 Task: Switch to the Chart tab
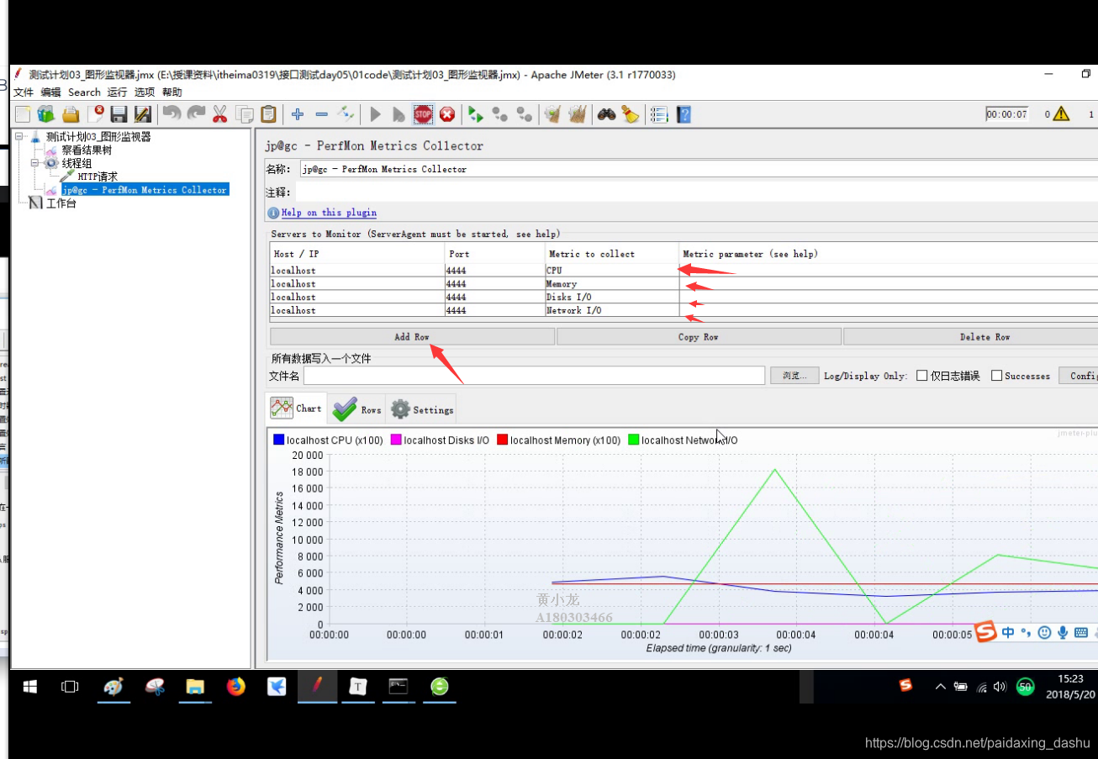(x=296, y=408)
